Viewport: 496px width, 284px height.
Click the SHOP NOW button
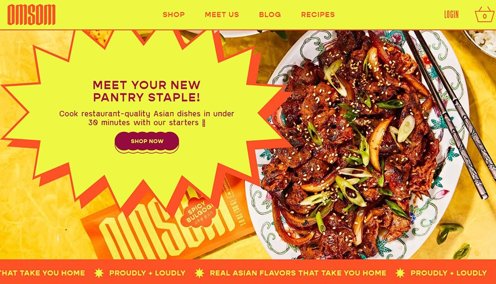click(147, 142)
